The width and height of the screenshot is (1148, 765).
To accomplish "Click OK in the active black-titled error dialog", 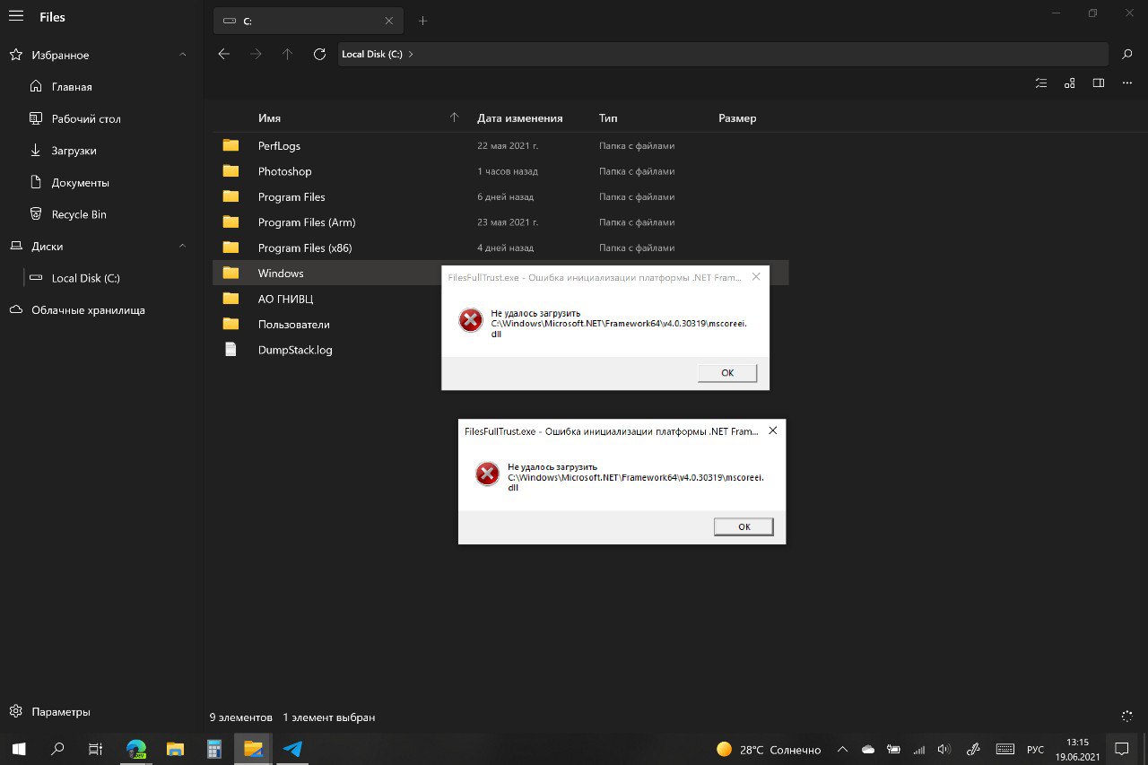I will click(x=744, y=526).
